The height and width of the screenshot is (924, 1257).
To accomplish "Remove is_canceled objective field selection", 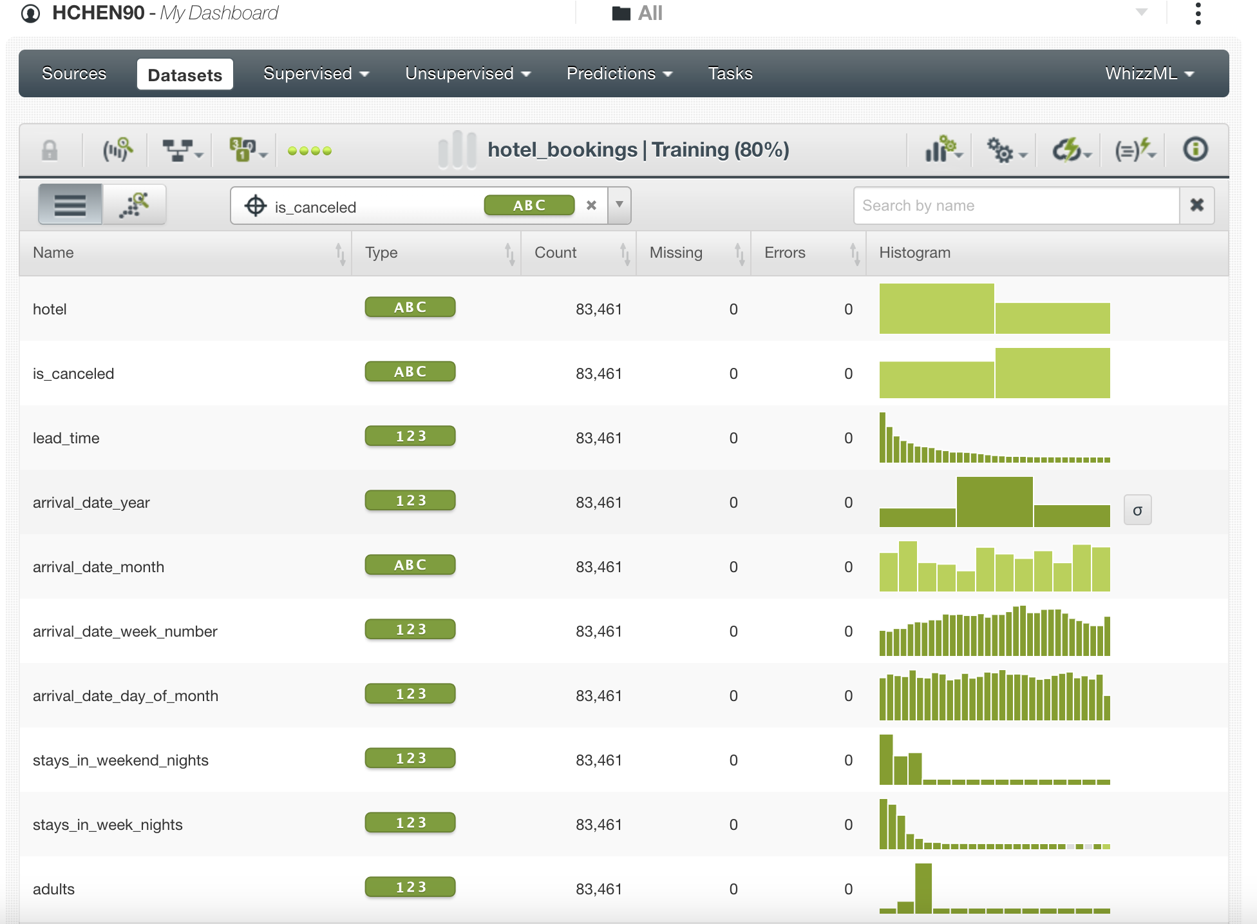I will (591, 205).
